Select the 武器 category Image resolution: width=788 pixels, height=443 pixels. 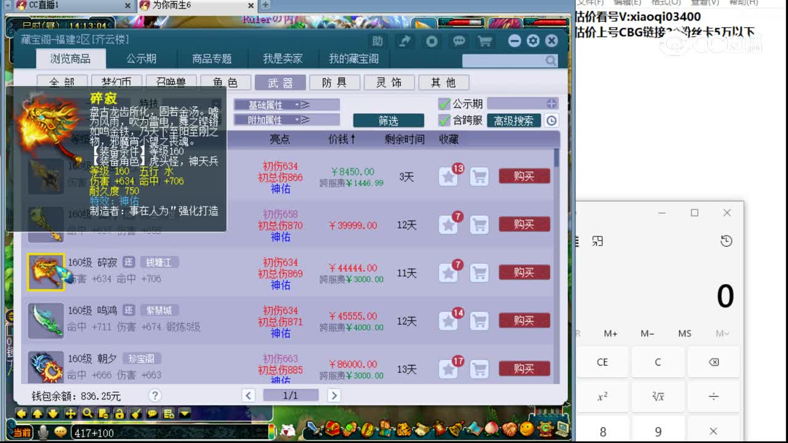click(x=280, y=82)
